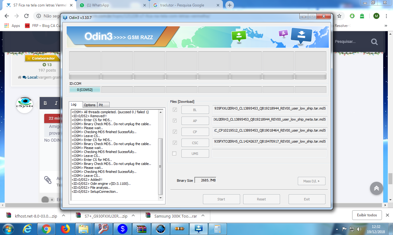Click the Odin3 log vertical scrollbar thumb
393x235 pixels.
pyautogui.click(x=160, y=166)
